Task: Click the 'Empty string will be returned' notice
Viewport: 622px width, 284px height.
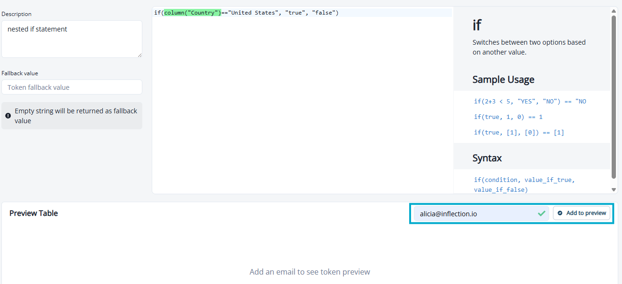Action: point(72,116)
